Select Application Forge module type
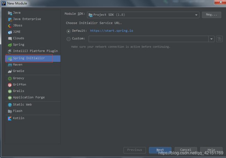This screenshot has width=226, height=158. 33,97
